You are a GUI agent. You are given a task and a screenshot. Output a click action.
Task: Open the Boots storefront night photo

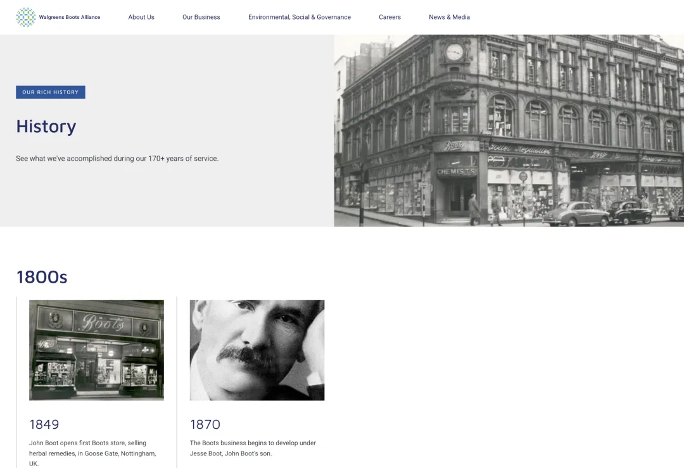(x=96, y=350)
